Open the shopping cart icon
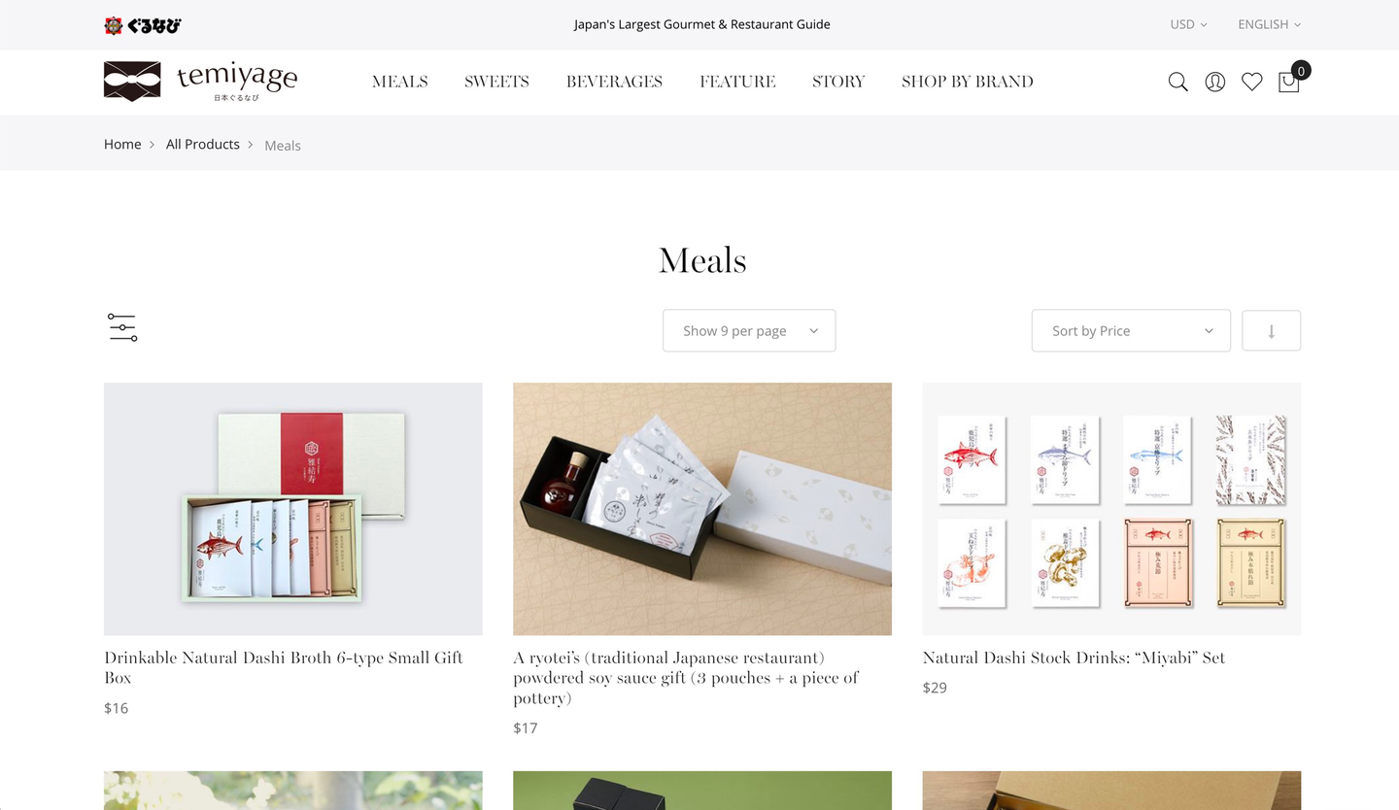 pyautogui.click(x=1289, y=82)
